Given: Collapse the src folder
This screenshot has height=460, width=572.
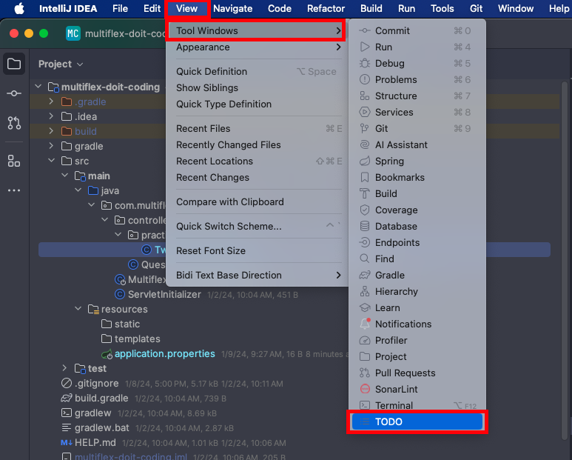Looking at the screenshot, I should [51, 160].
